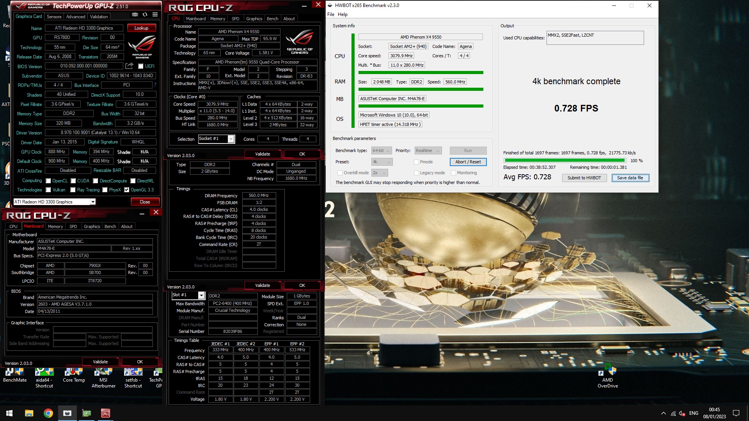
Task: Open setfsb desktop shortcut
Action: tap(133, 378)
